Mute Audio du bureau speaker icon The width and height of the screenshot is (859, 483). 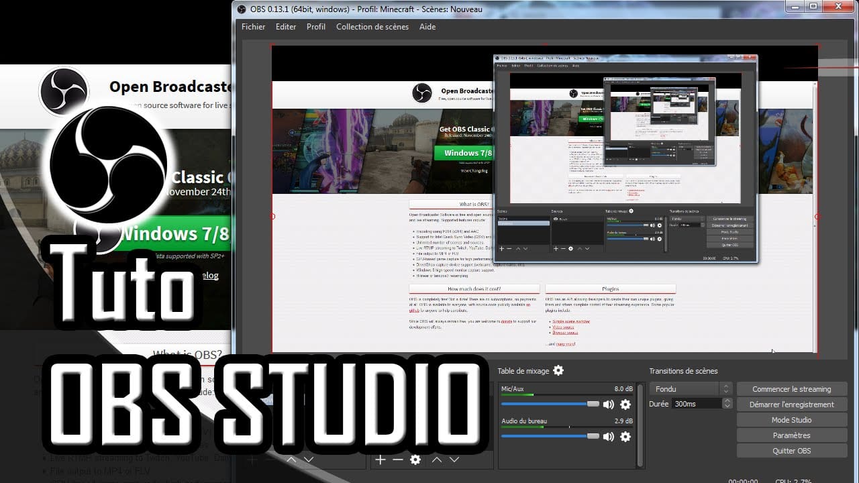[609, 437]
